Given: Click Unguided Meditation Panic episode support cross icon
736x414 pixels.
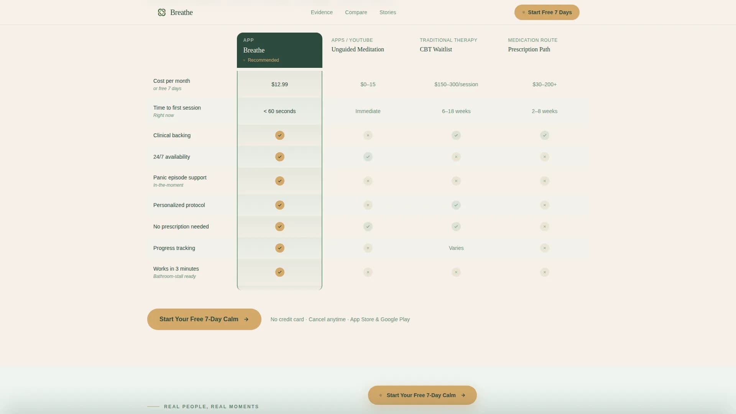Looking at the screenshot, I should tap(368, 181).
